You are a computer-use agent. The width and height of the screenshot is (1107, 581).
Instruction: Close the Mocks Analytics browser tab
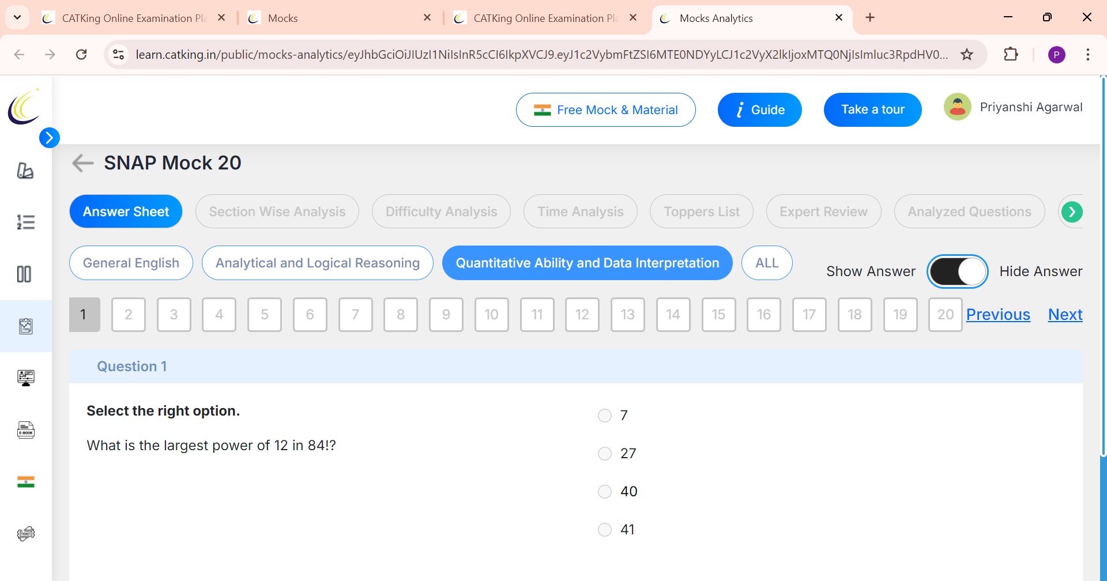point(839,18)
